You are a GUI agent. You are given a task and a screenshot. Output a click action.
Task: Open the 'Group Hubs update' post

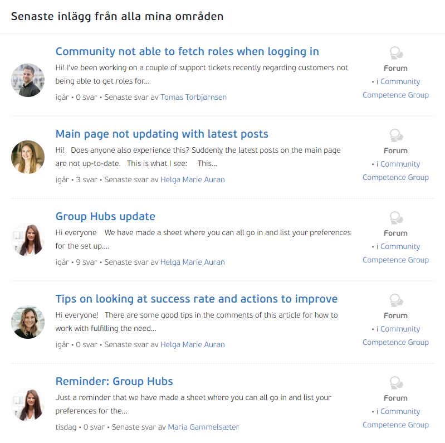[105, 217]
